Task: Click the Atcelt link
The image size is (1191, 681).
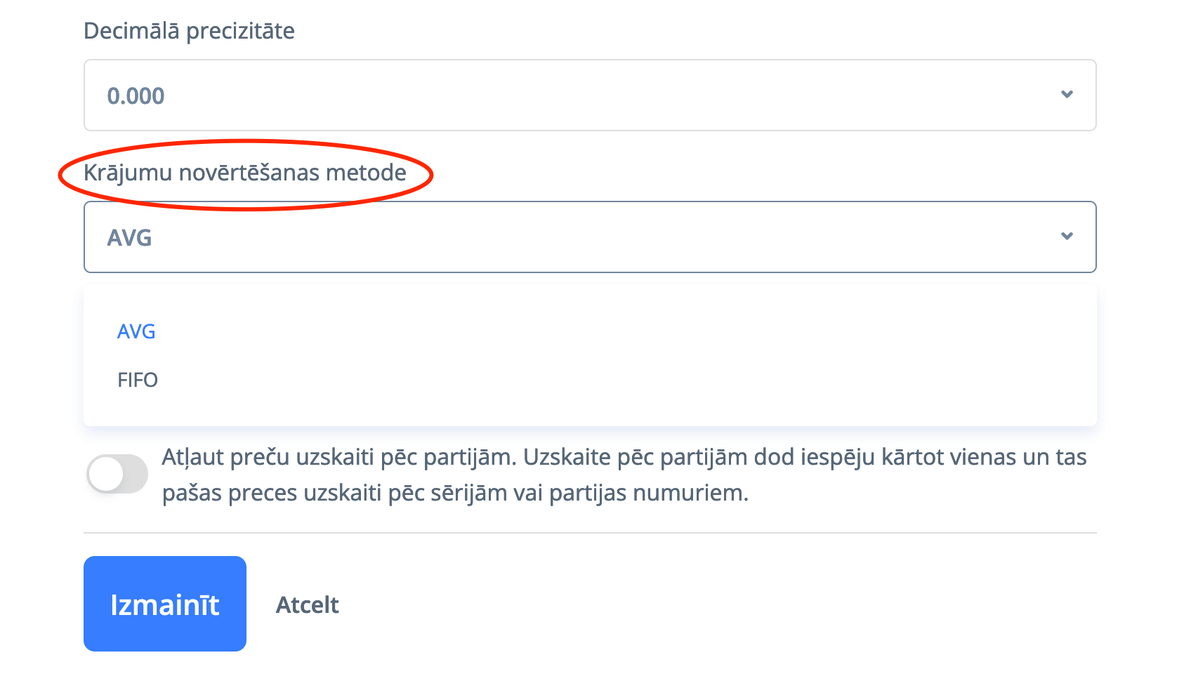Action: pos(307,605)
